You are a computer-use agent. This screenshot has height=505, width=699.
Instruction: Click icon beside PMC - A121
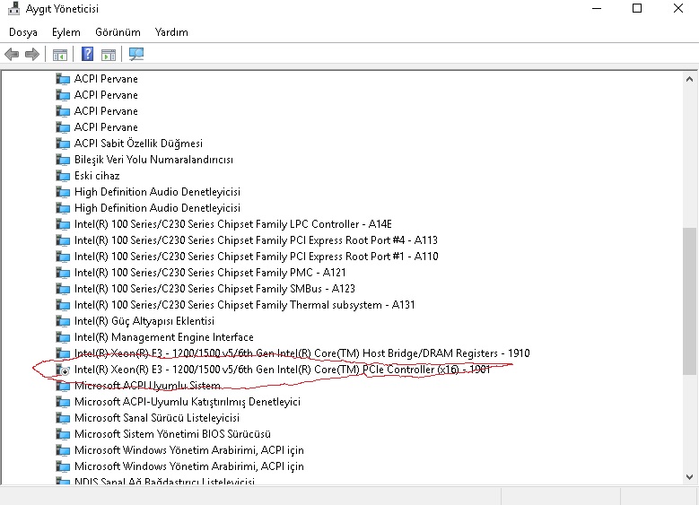click(x=63, y=273)
